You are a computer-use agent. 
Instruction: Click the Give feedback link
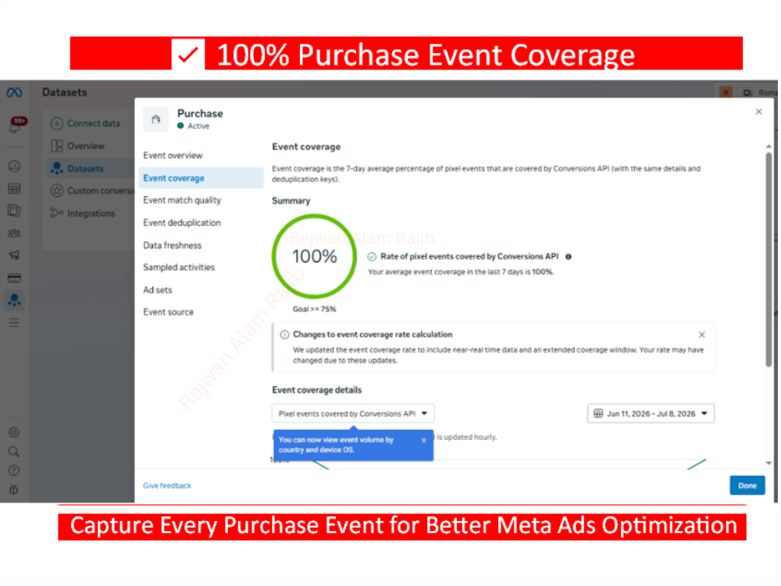[167, 486]
